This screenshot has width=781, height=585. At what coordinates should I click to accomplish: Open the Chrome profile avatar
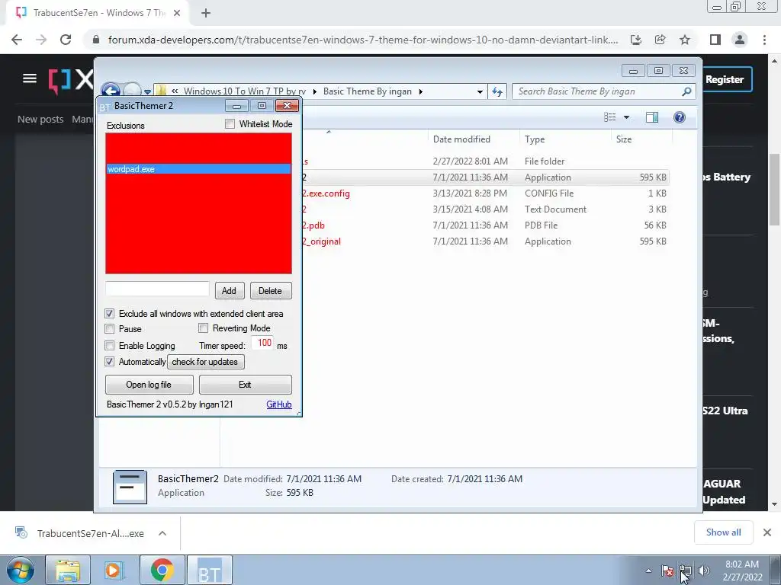point(740,40)
